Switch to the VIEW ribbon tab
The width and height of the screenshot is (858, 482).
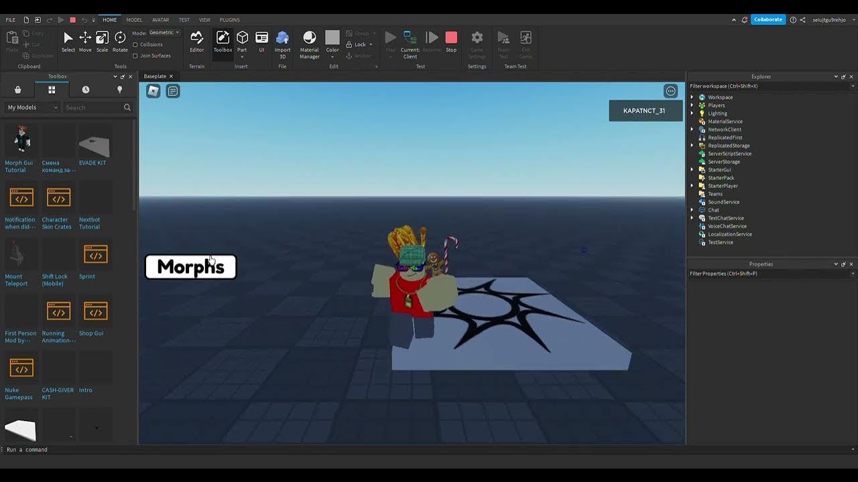pyautogui.click(x=204, y=20)
